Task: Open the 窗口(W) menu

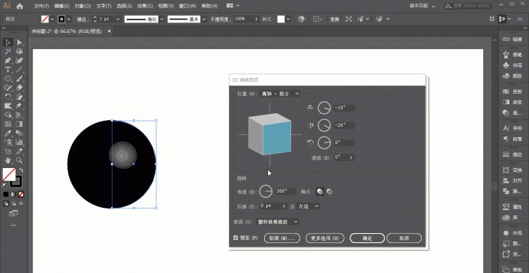Action: [x=188, y=6]
